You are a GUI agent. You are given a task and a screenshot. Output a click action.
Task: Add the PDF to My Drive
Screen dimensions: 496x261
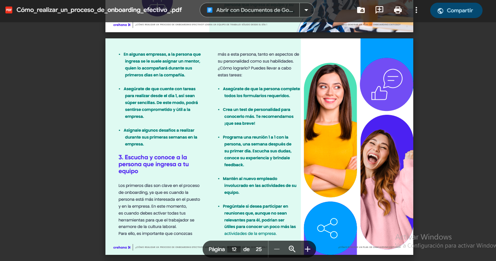click(x=361, y=10)
